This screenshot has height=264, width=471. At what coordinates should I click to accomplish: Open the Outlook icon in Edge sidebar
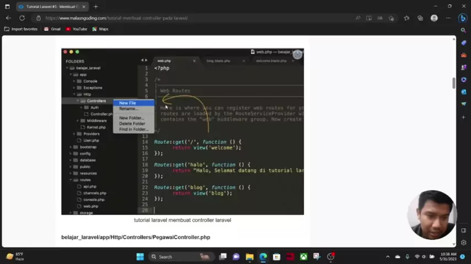(x=463, y=92)
